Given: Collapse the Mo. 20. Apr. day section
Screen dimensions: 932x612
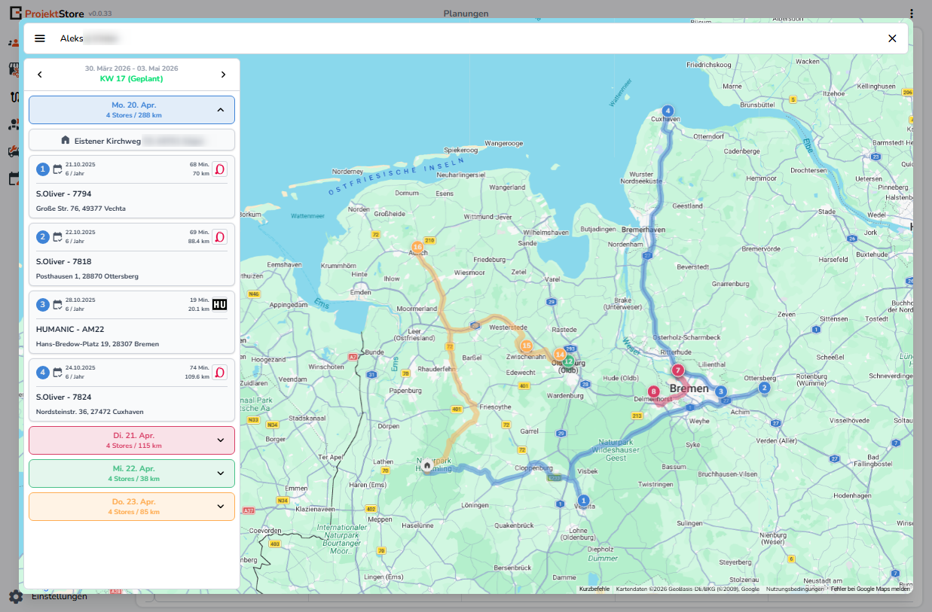Looking at the screenshot, I should point(220,110).
